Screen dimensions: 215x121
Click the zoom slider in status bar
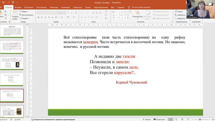(201, 120)
